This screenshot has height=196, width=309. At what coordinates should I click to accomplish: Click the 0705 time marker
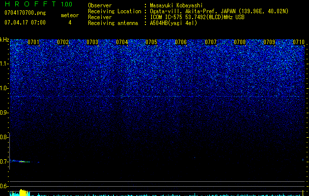click(151, 42)
